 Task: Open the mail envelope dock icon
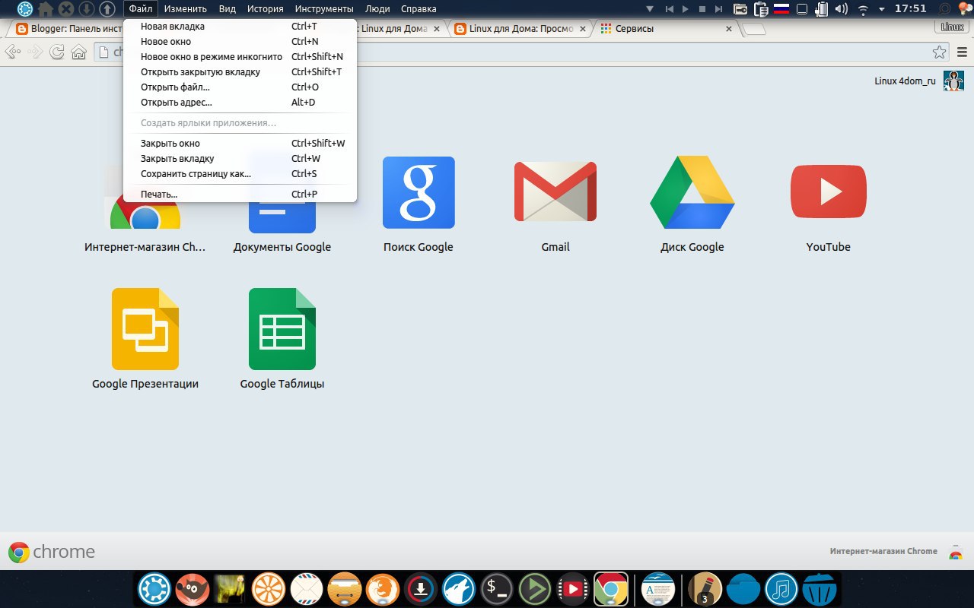tap(307, 588)
